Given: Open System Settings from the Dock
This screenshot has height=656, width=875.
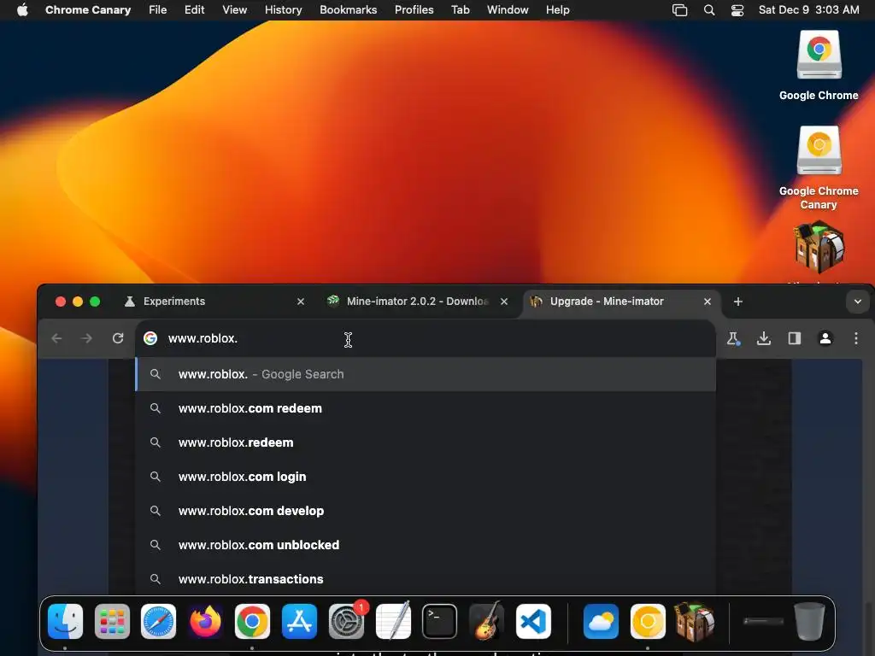Looking at the screenshot, I should click(346, 621).
